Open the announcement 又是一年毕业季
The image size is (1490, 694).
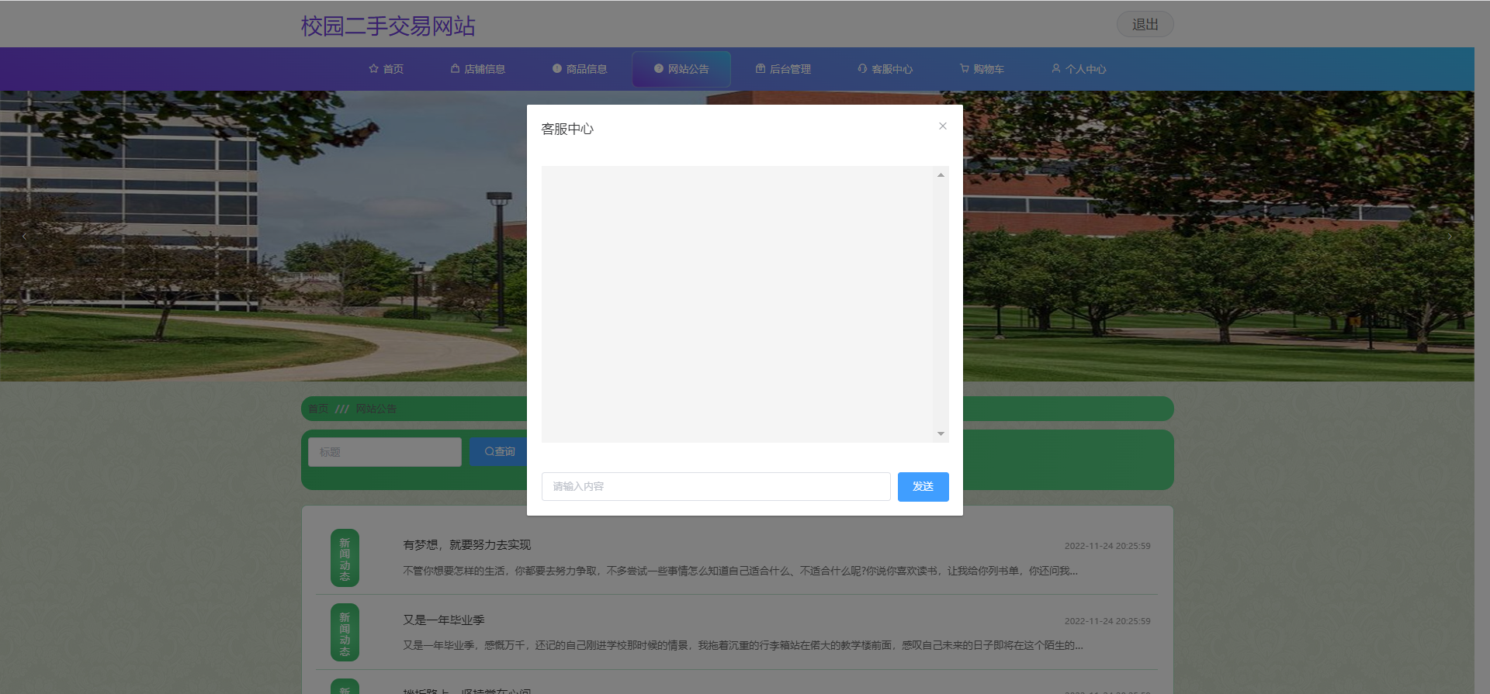point(444,620)
